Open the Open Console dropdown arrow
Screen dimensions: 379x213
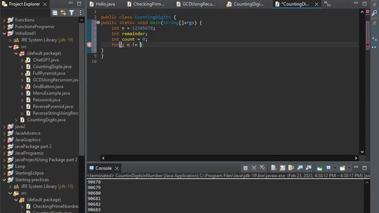click(x=349, y=168)
